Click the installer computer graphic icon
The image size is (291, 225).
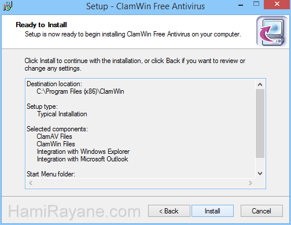pyautogui.click(x=272, y=32)
